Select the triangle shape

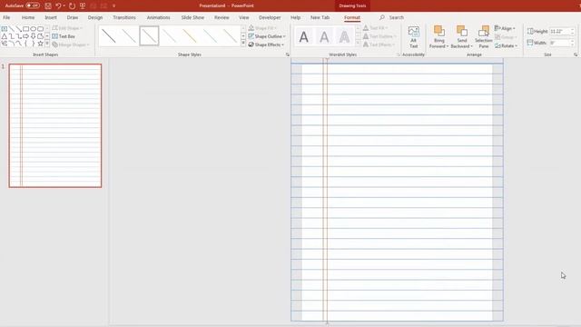(x=4, y=36)
